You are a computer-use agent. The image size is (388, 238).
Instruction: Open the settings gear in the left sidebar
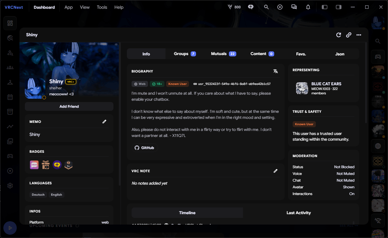click(10, 186)
